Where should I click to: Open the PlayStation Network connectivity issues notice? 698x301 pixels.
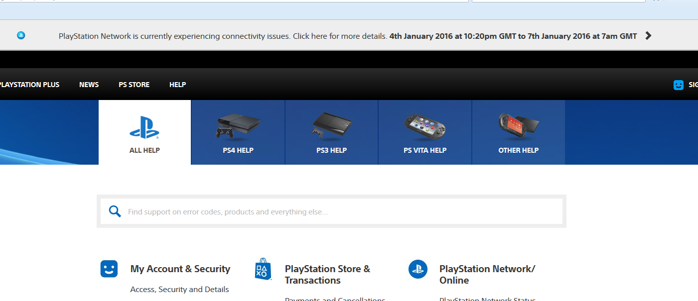348,36
